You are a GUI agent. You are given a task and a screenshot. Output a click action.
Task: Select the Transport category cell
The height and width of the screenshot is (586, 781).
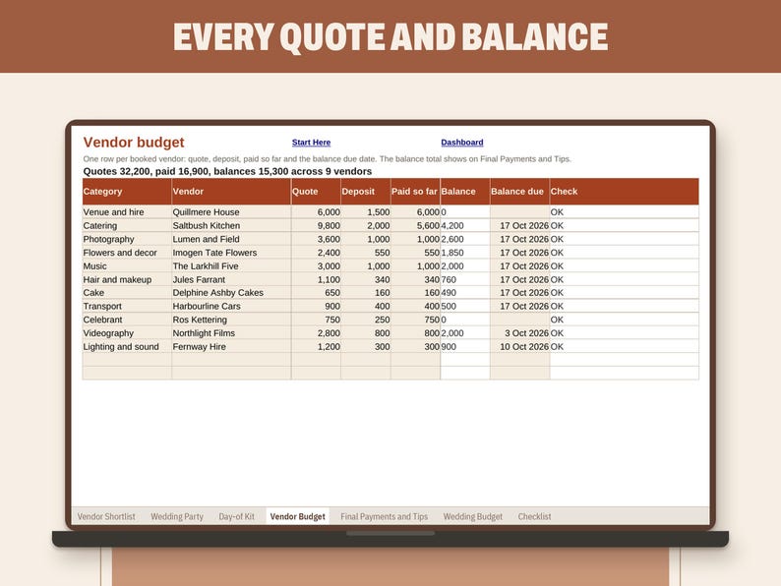click(x=127, y=306)
